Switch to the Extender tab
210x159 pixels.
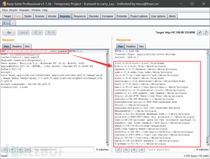[x=122, y=16]
